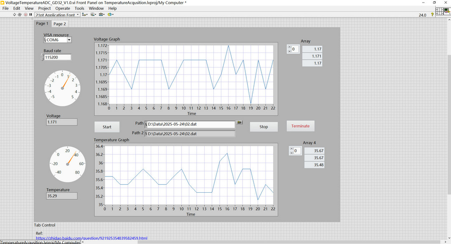Click the yellow context help question mark
Screen dimensions: 451x244
[432, 15]
